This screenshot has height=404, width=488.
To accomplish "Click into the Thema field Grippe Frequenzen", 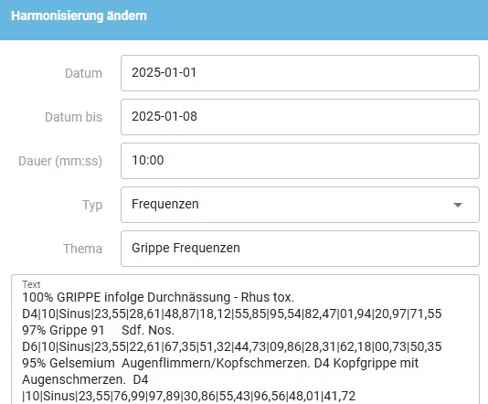I will [x=300, y=249].
